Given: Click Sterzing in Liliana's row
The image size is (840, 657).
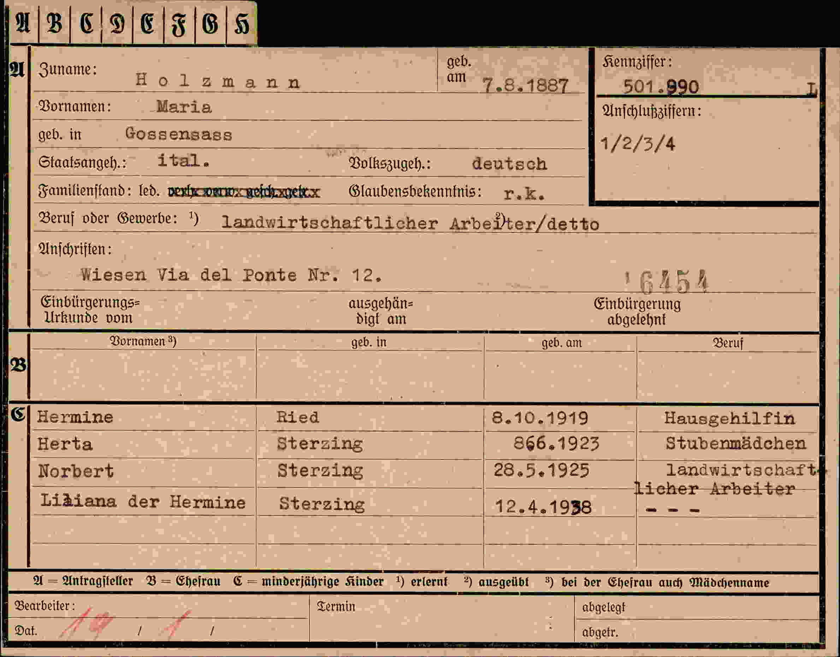Looking at the screenshot, I should (x=322, y=503).
